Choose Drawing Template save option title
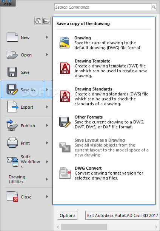Viewport: 160px width, 231px height. (x=92, y=61)
